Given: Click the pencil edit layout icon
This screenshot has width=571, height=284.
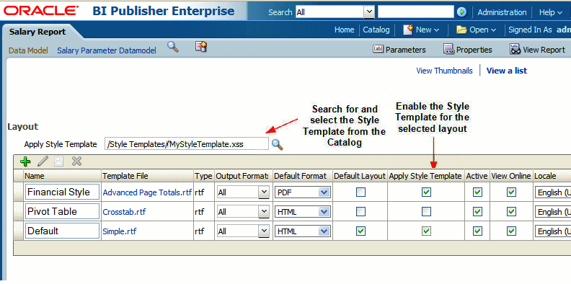Looking at the screenshot, I should tap(43, 161).
